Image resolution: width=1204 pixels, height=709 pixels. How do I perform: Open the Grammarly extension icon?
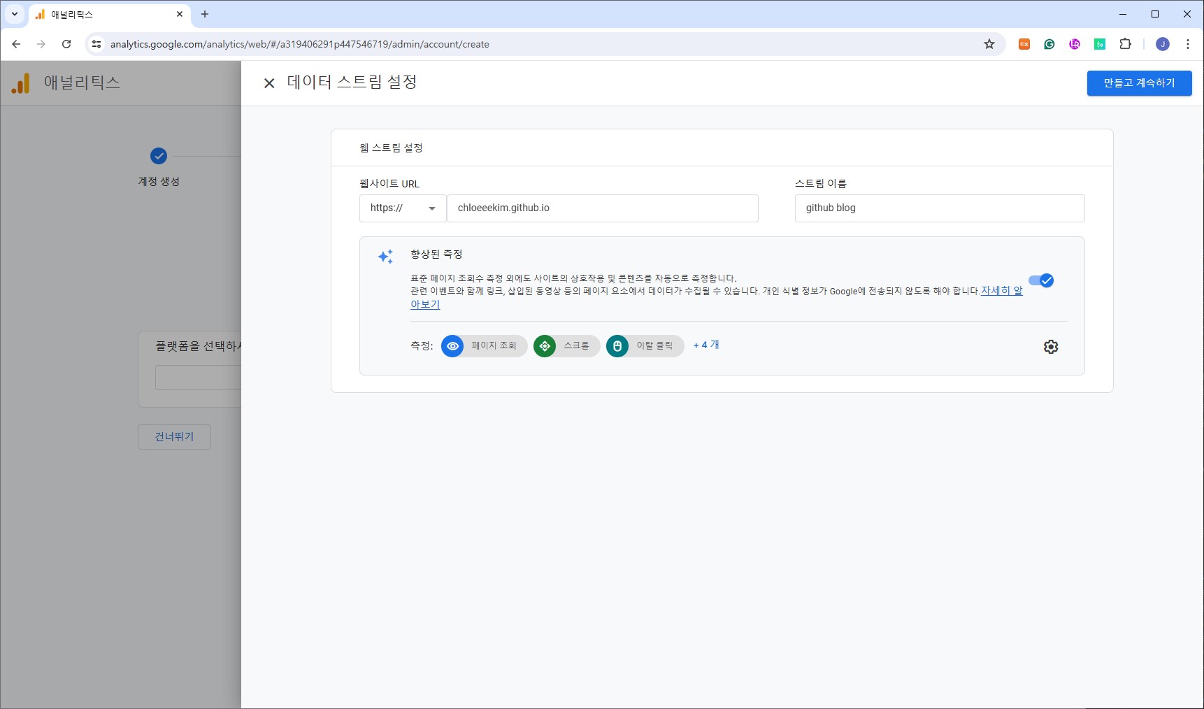(1049, 44)
